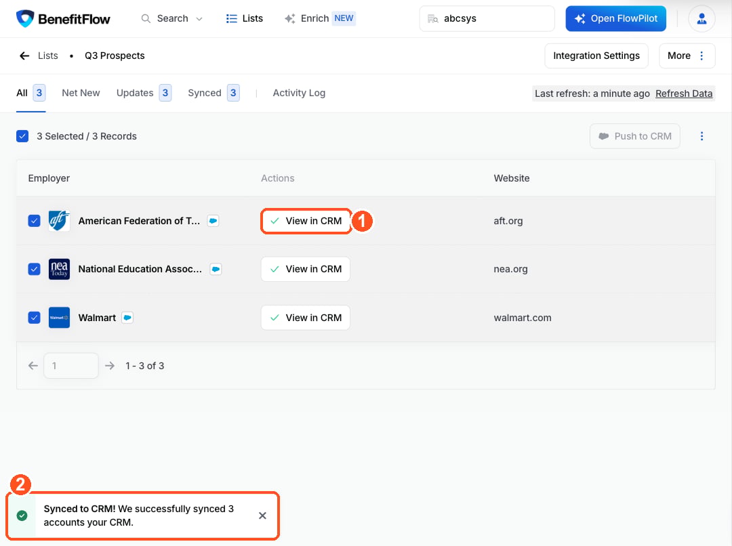Click the walmart.com website cell
The width and height of the screenshot is (732, 546).
pyautogui.click(x=523, y=318)
